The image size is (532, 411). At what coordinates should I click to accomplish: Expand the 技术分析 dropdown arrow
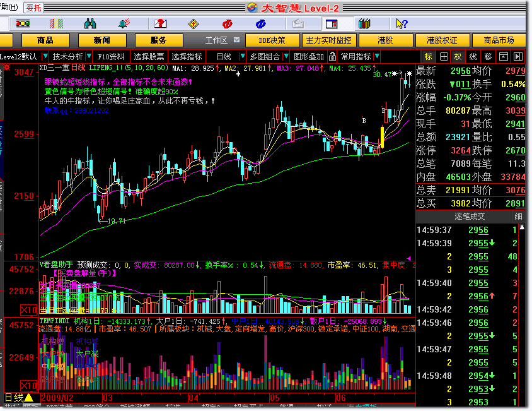coord(89,56)
